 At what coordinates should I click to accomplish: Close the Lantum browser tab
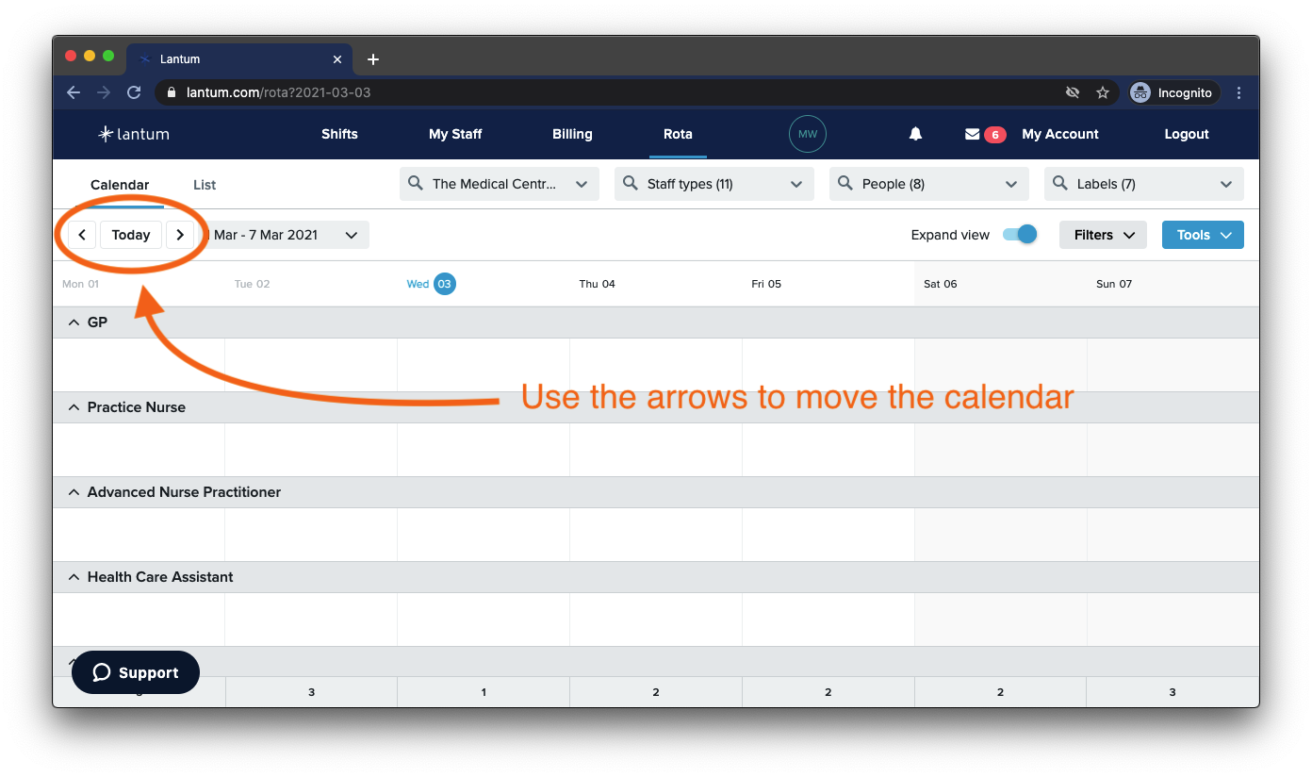pos(337,59)
